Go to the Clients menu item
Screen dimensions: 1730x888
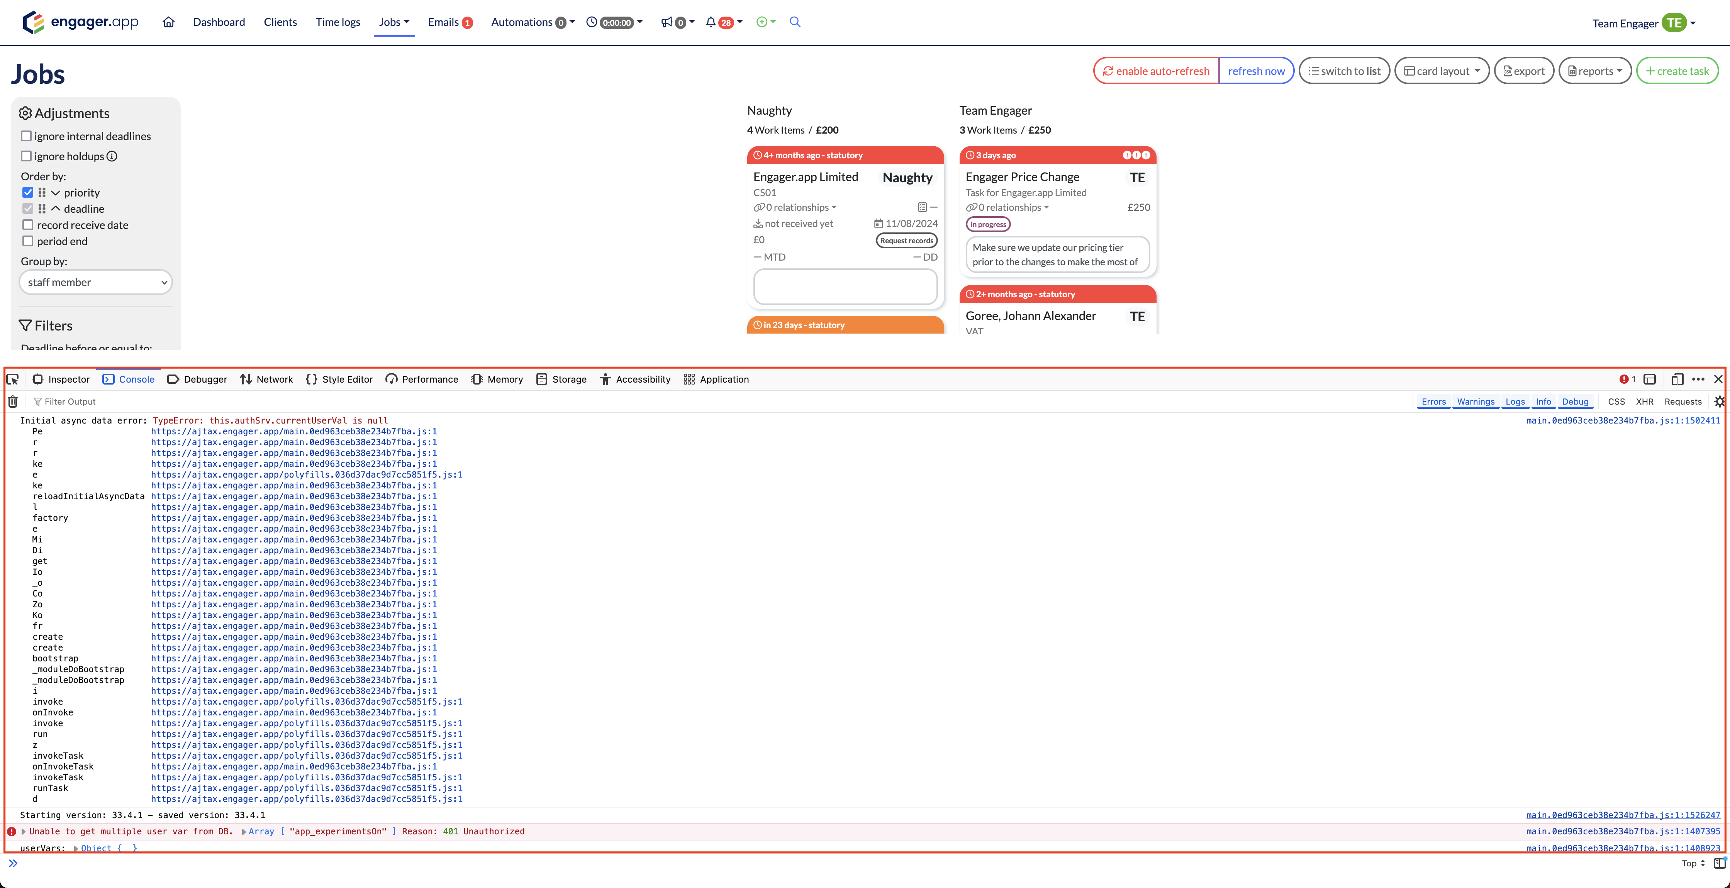[280, 22]
